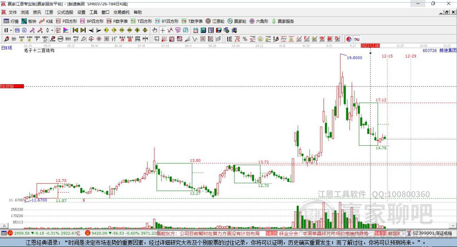Restore the inner chart window
Screen dimensions: 457x247
click(446, 12)
